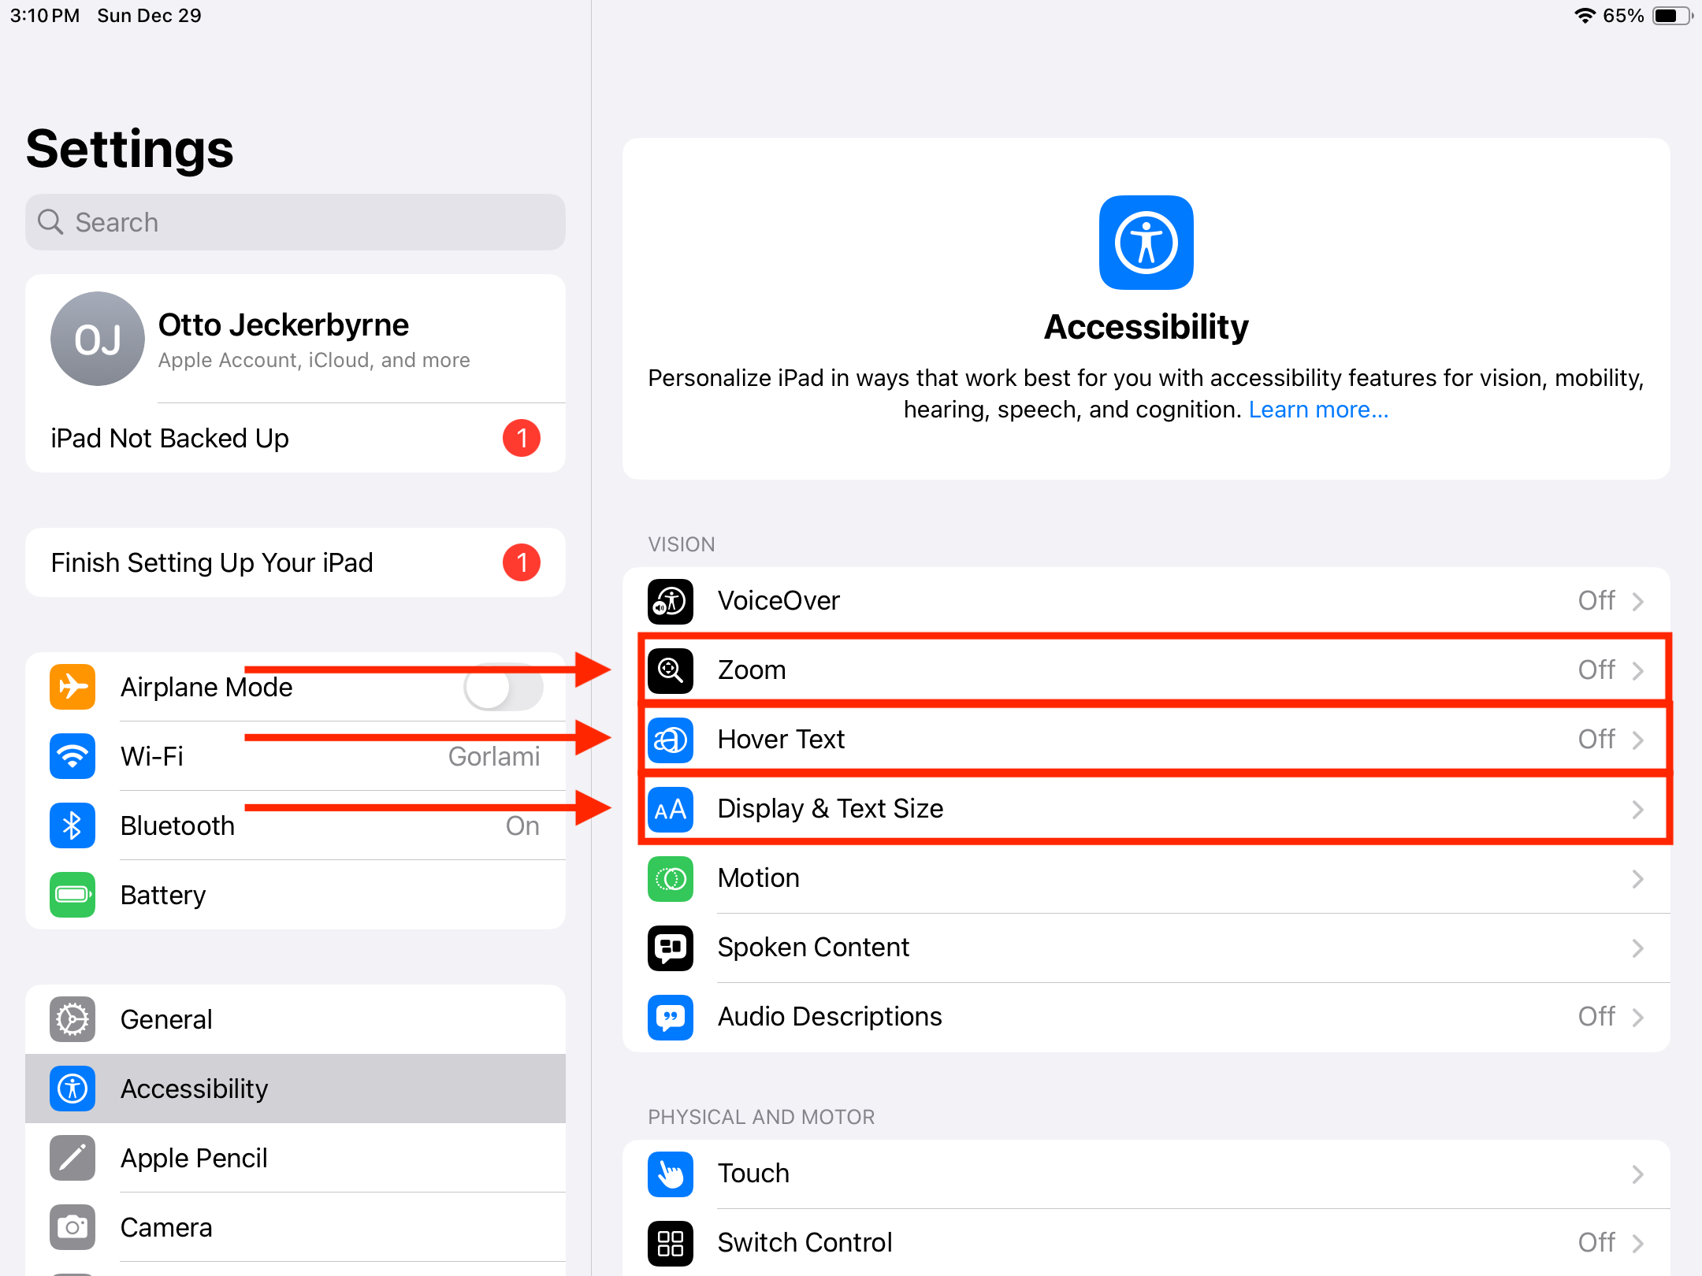Open Display & Text Size chevron
The width and height of the screenshot is (1702, 1276).
[x=1638, y=809]
